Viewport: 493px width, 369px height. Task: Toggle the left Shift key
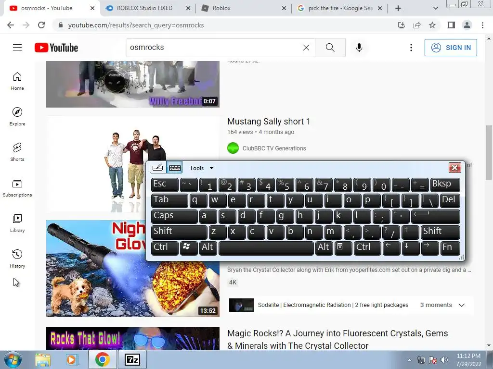click(x=179, y=232)
